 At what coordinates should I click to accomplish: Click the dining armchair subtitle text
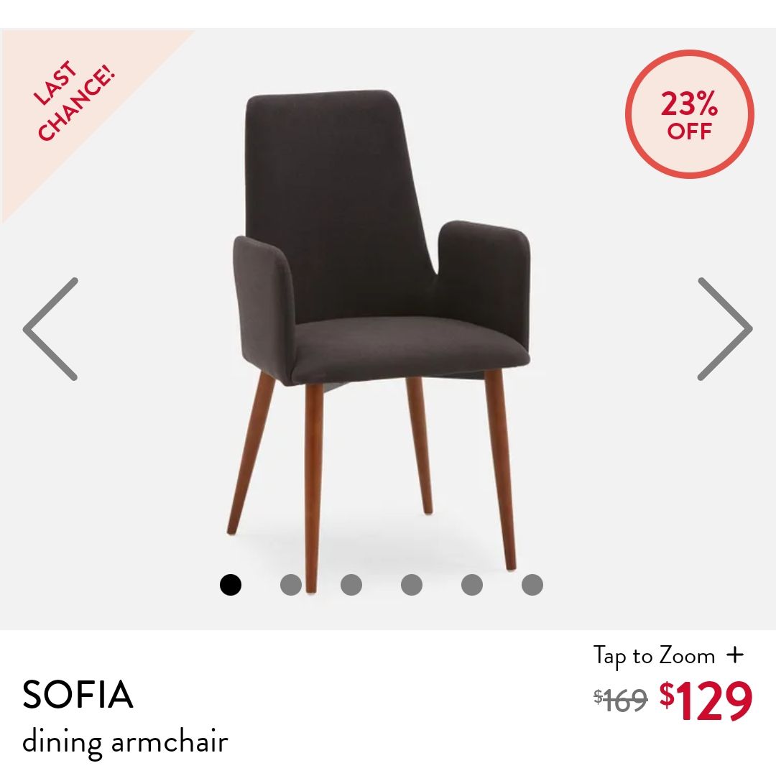pyautogui.click(x=125, y=742)
